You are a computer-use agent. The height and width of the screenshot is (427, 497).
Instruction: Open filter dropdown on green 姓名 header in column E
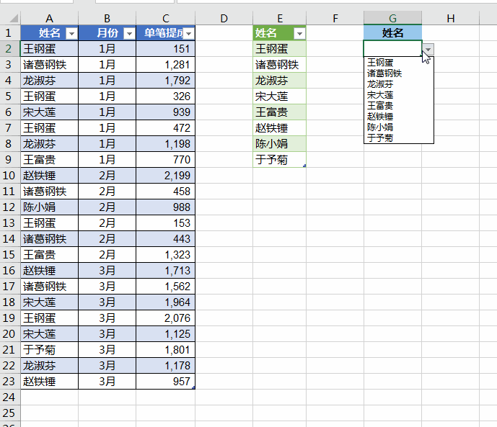299,33
